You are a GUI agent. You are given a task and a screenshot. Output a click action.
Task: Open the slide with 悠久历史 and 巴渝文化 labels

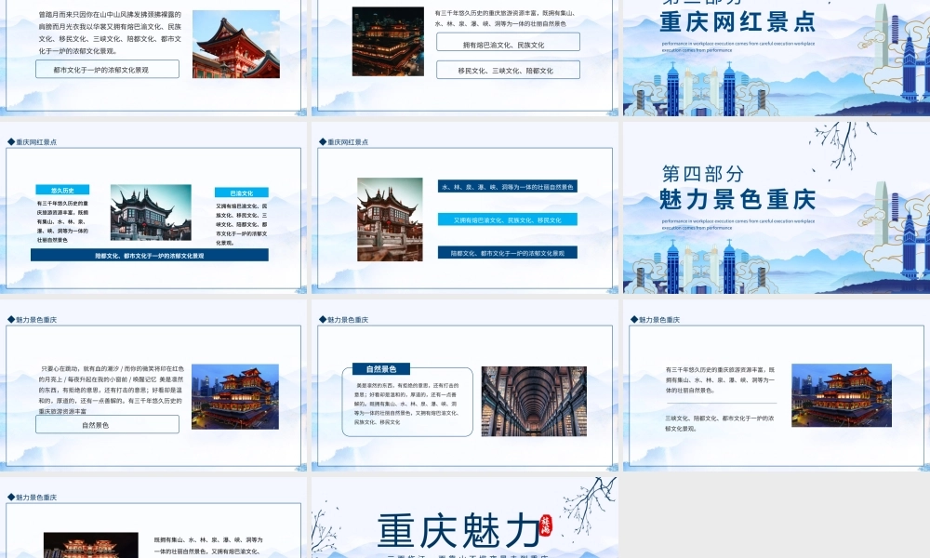point(153,207)
